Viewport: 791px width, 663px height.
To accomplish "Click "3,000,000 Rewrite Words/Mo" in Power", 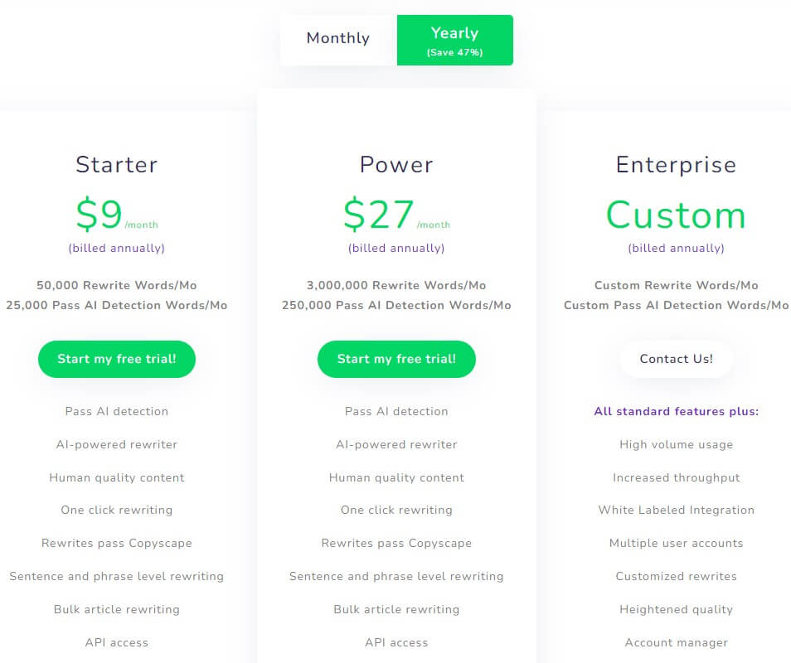I will click(396, 285).
